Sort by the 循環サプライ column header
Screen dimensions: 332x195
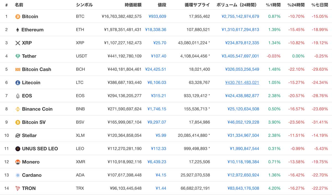[197, 5]
